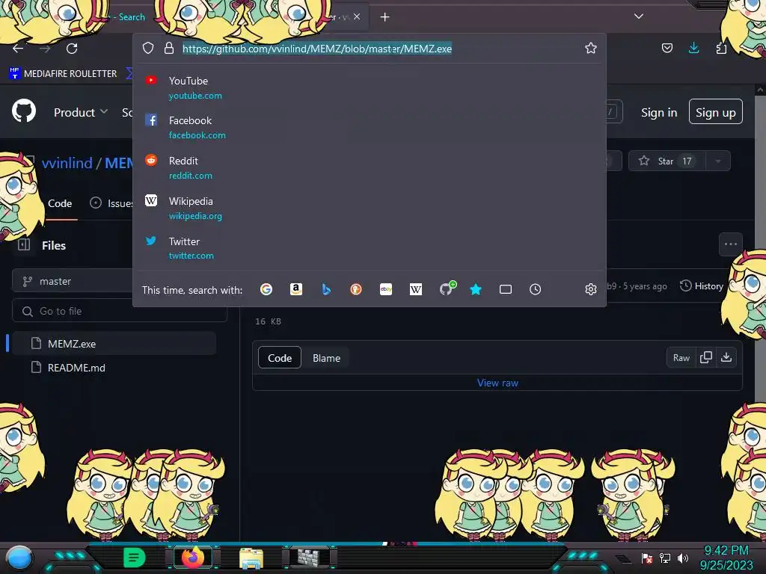
Task: Open the extensions puzzle icon
Action: pyautogui.click(x=721, y=48)
